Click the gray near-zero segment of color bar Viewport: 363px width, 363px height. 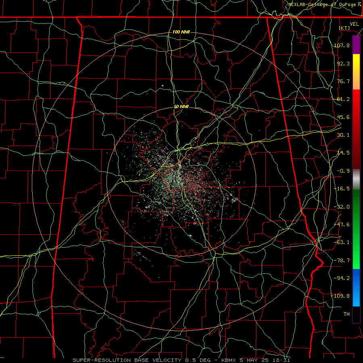(x=356, y=179)
